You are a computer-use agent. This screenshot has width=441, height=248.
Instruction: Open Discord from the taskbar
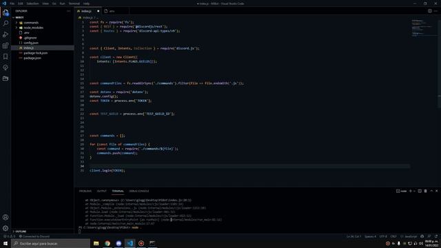tap(119, 243)
